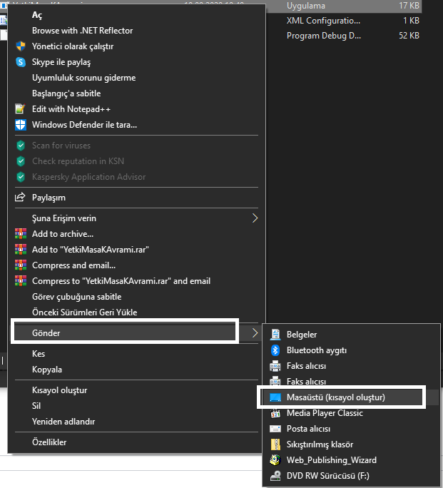Send to DVD RW Sürücüsü (F:)
Viewport: 443px width, 488px height.
click(328, 476)
